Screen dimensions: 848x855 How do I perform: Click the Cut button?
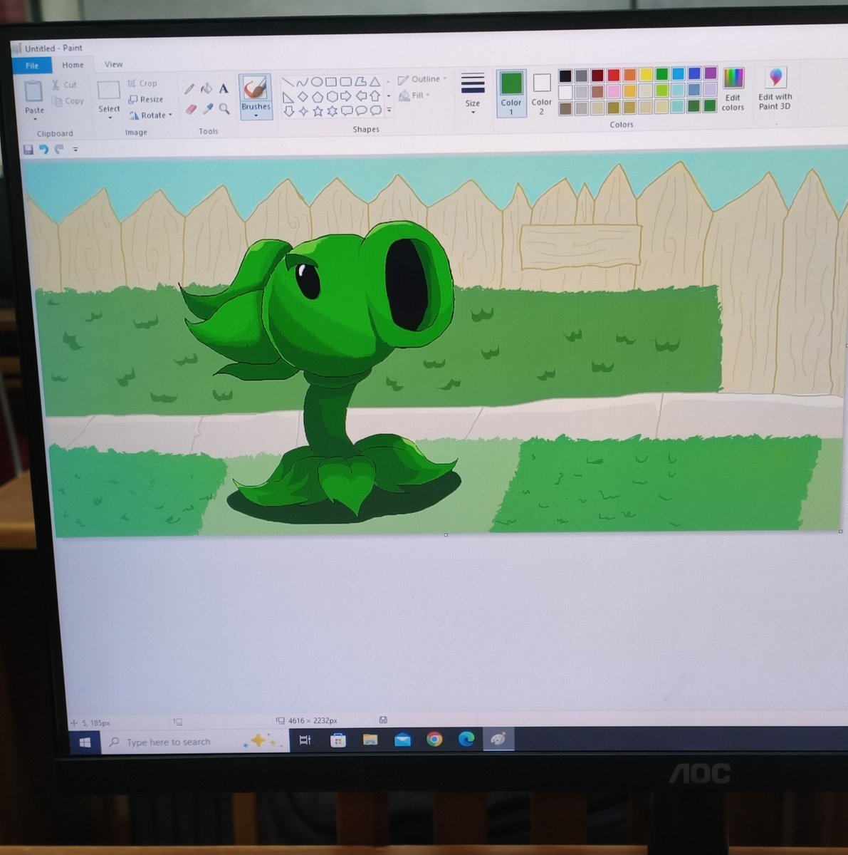tap(64, 85)
